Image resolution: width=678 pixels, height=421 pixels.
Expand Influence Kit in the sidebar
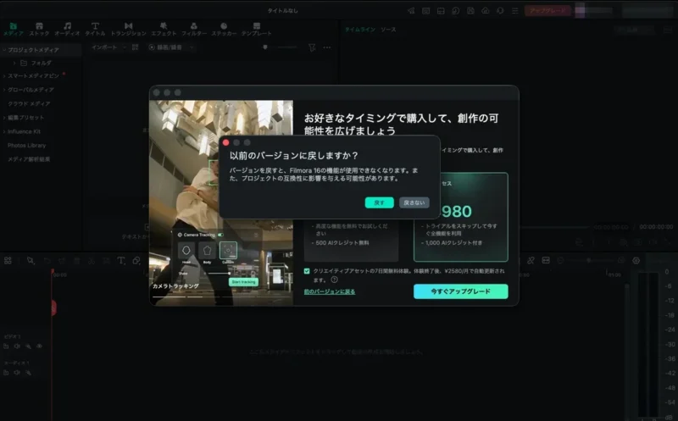[4, 131]
